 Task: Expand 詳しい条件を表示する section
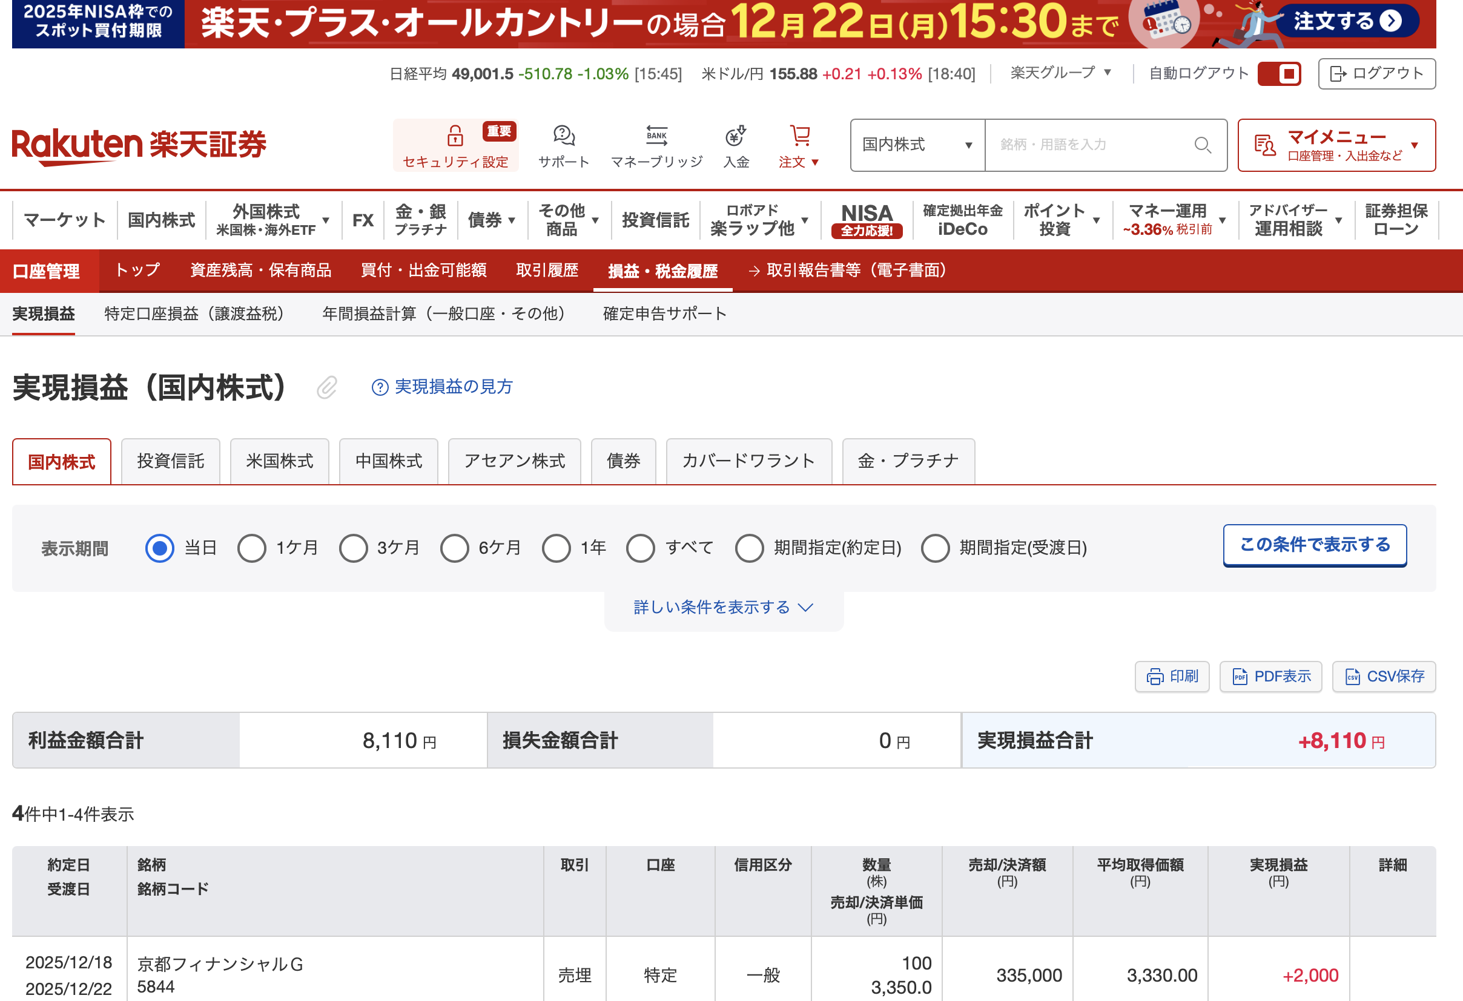723,607
